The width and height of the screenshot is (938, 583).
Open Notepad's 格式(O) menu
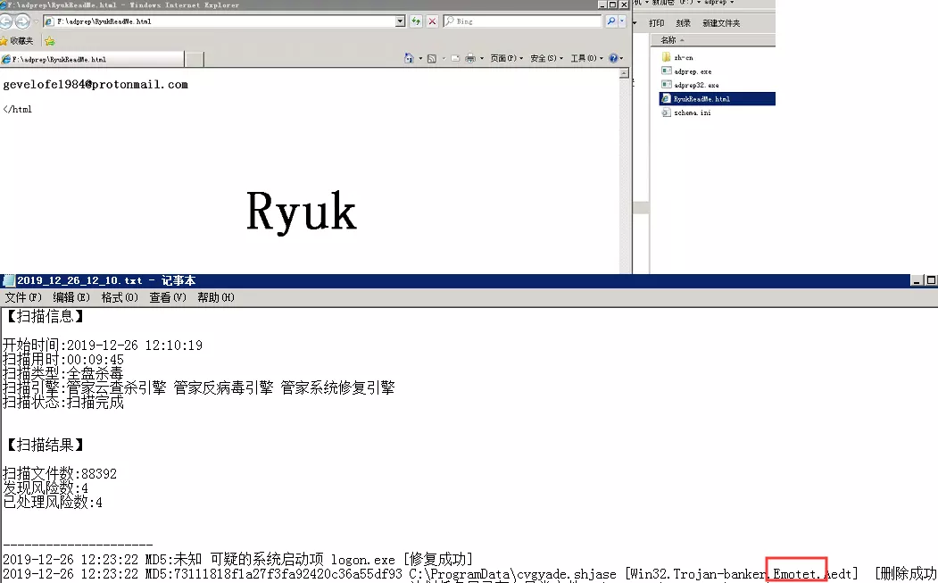(x=119, y=297)
